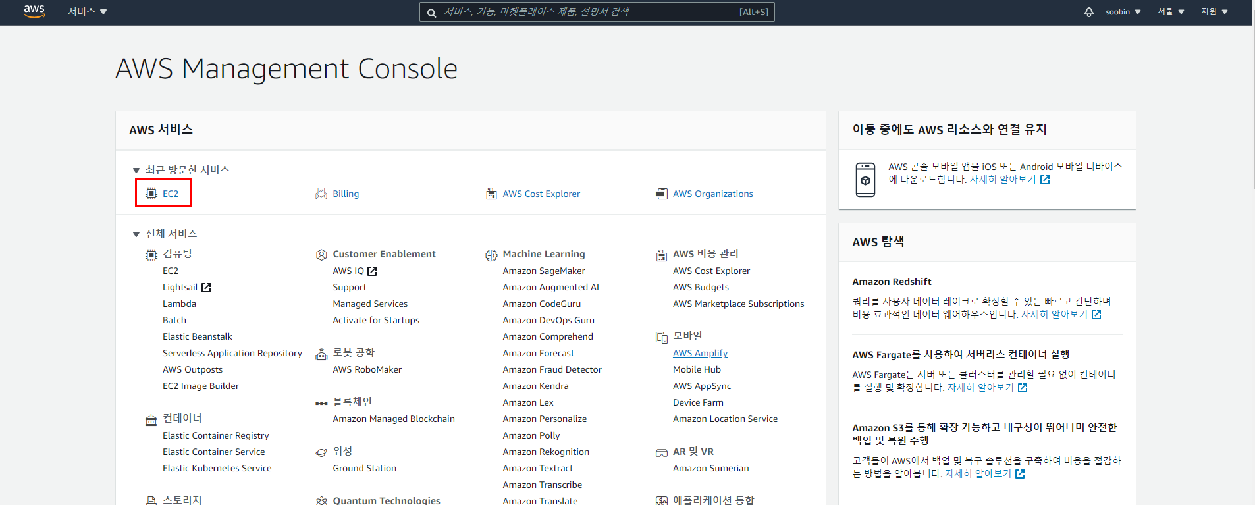1255x505 pixels.
Task: Click the Billing icon in recently visited
Action: (321, 194)
